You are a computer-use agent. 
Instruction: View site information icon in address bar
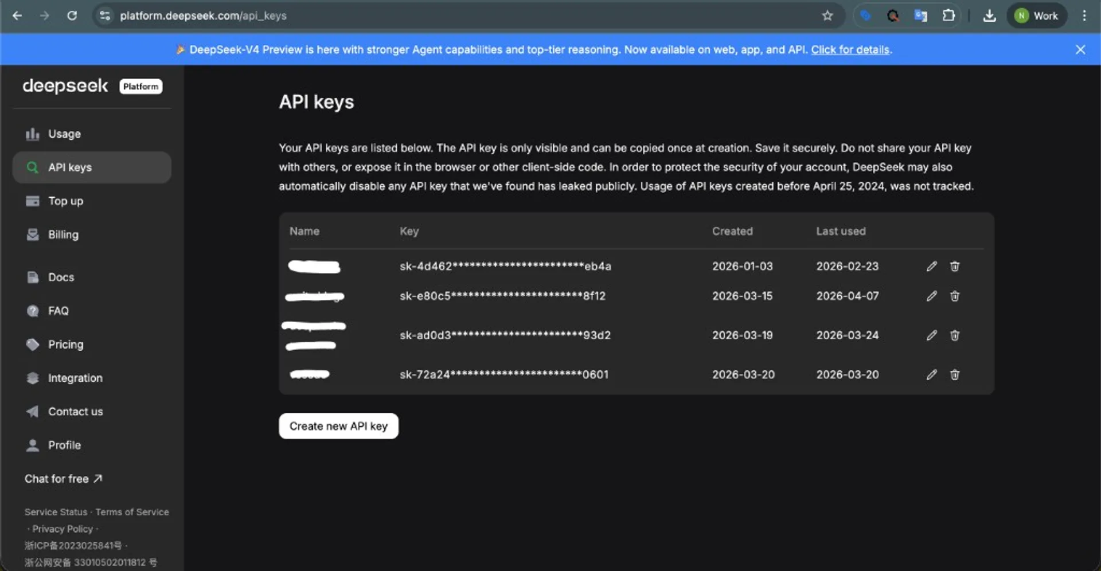point(105,15)
